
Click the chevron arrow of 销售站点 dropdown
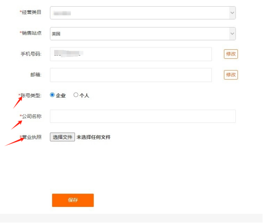(232, 34)
